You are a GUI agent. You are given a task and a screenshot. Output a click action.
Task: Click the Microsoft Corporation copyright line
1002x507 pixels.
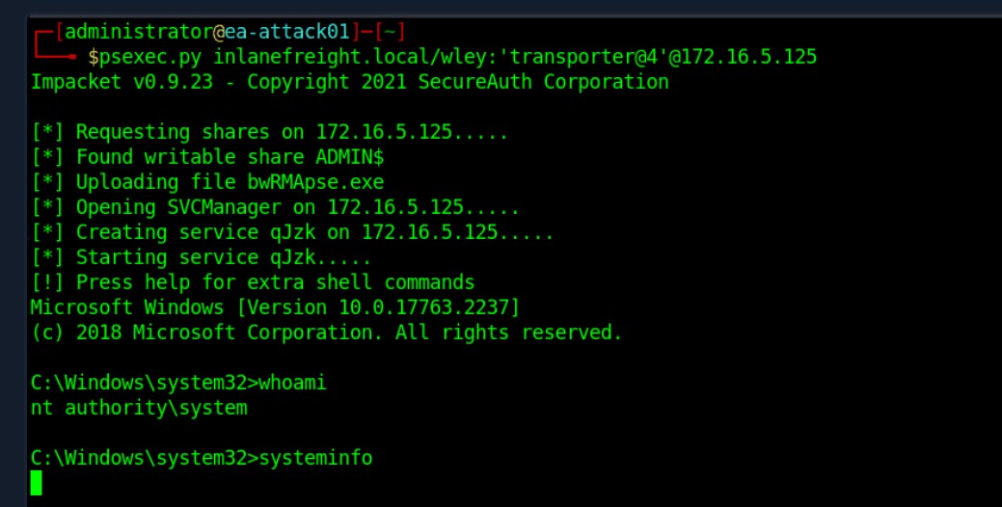[x=327, y=333]
